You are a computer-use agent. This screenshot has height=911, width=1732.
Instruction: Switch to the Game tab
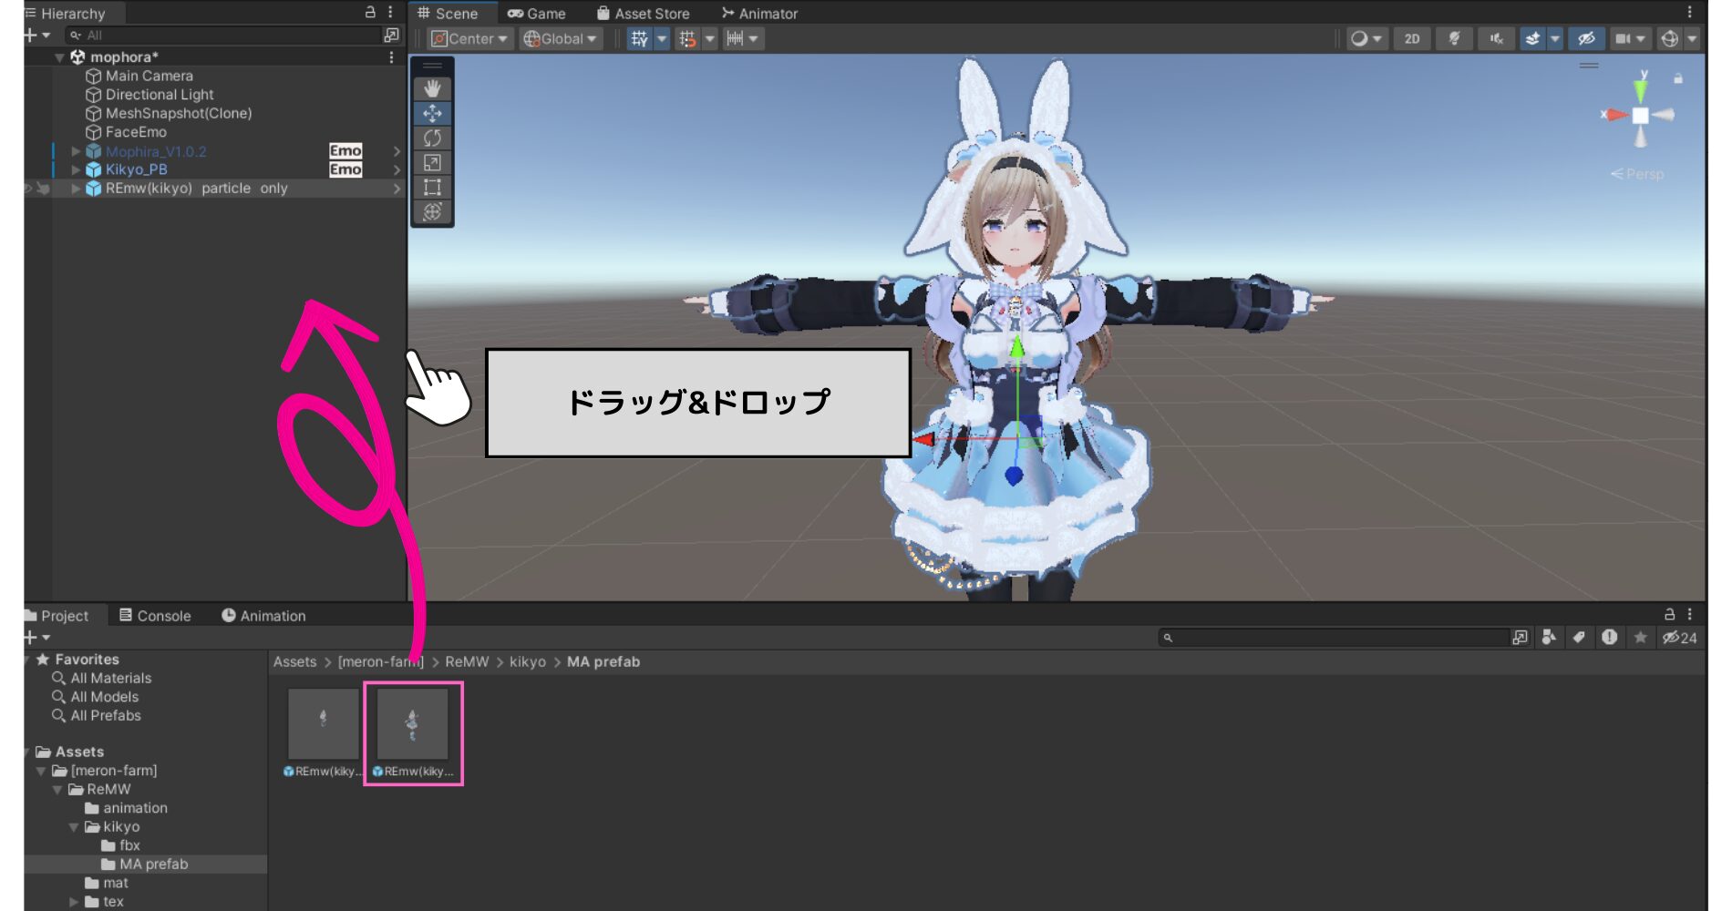pos(539,13)
